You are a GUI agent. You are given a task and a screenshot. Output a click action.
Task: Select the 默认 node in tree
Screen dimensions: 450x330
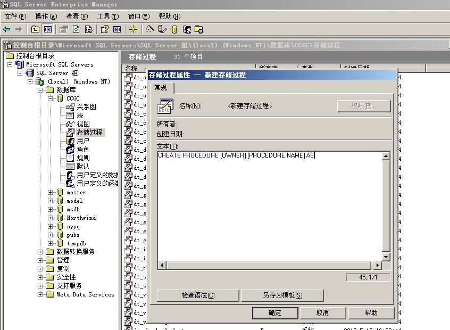coord(83,166)
